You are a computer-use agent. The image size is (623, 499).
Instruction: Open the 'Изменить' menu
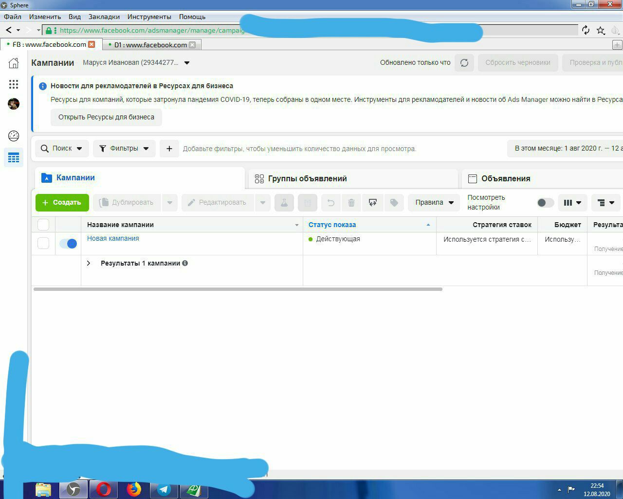(x=45, y=17)
